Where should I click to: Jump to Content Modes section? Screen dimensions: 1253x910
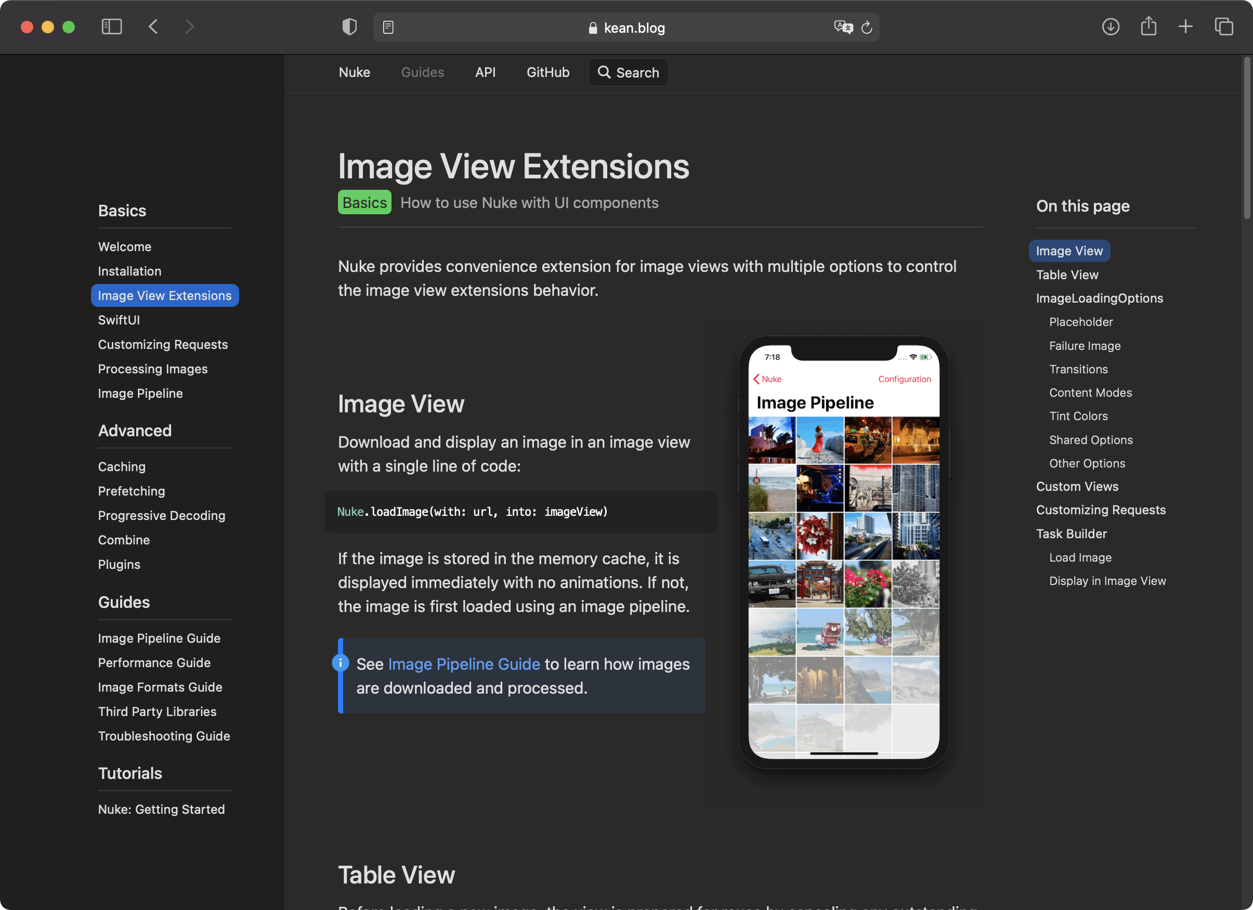point(1090,393)
